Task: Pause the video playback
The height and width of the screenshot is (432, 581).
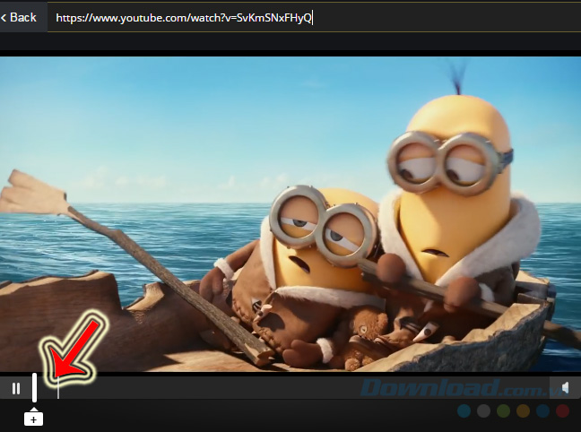Action: tap(15, 388)
